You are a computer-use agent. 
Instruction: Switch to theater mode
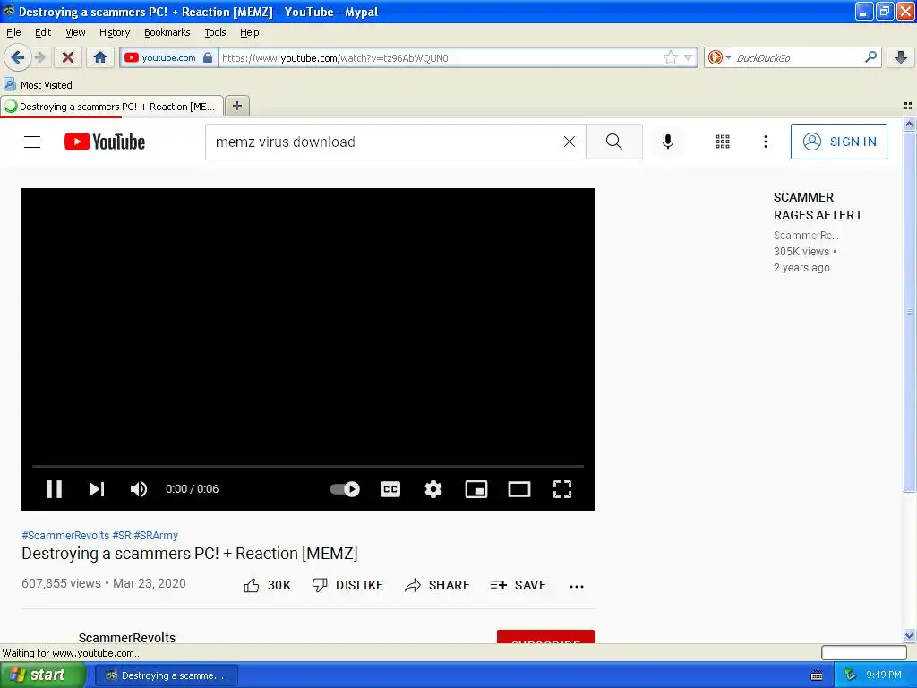point(519,488)
